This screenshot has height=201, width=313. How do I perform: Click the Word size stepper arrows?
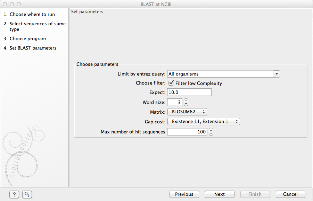(x=186, y=102)
